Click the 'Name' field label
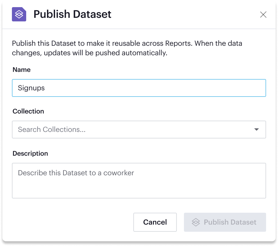Image resolution: width=278 pixels, height=246 pixels. pyautogui.click(x=22, y=70)
